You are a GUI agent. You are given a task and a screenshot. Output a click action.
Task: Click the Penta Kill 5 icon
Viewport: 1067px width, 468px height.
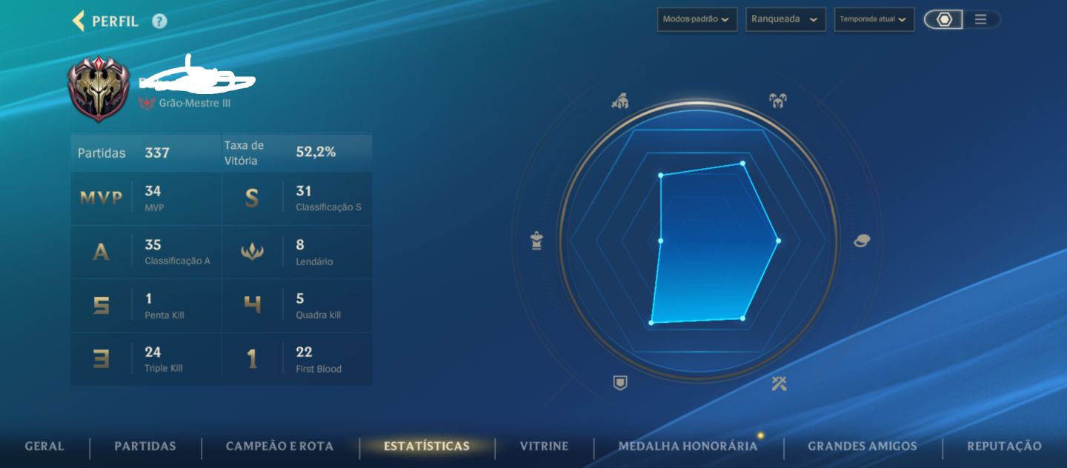[101, 305]
